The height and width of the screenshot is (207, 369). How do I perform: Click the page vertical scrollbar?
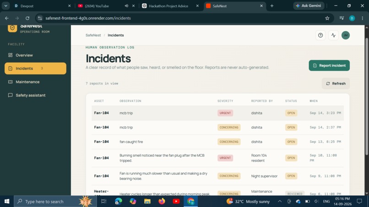click(367, 96)
